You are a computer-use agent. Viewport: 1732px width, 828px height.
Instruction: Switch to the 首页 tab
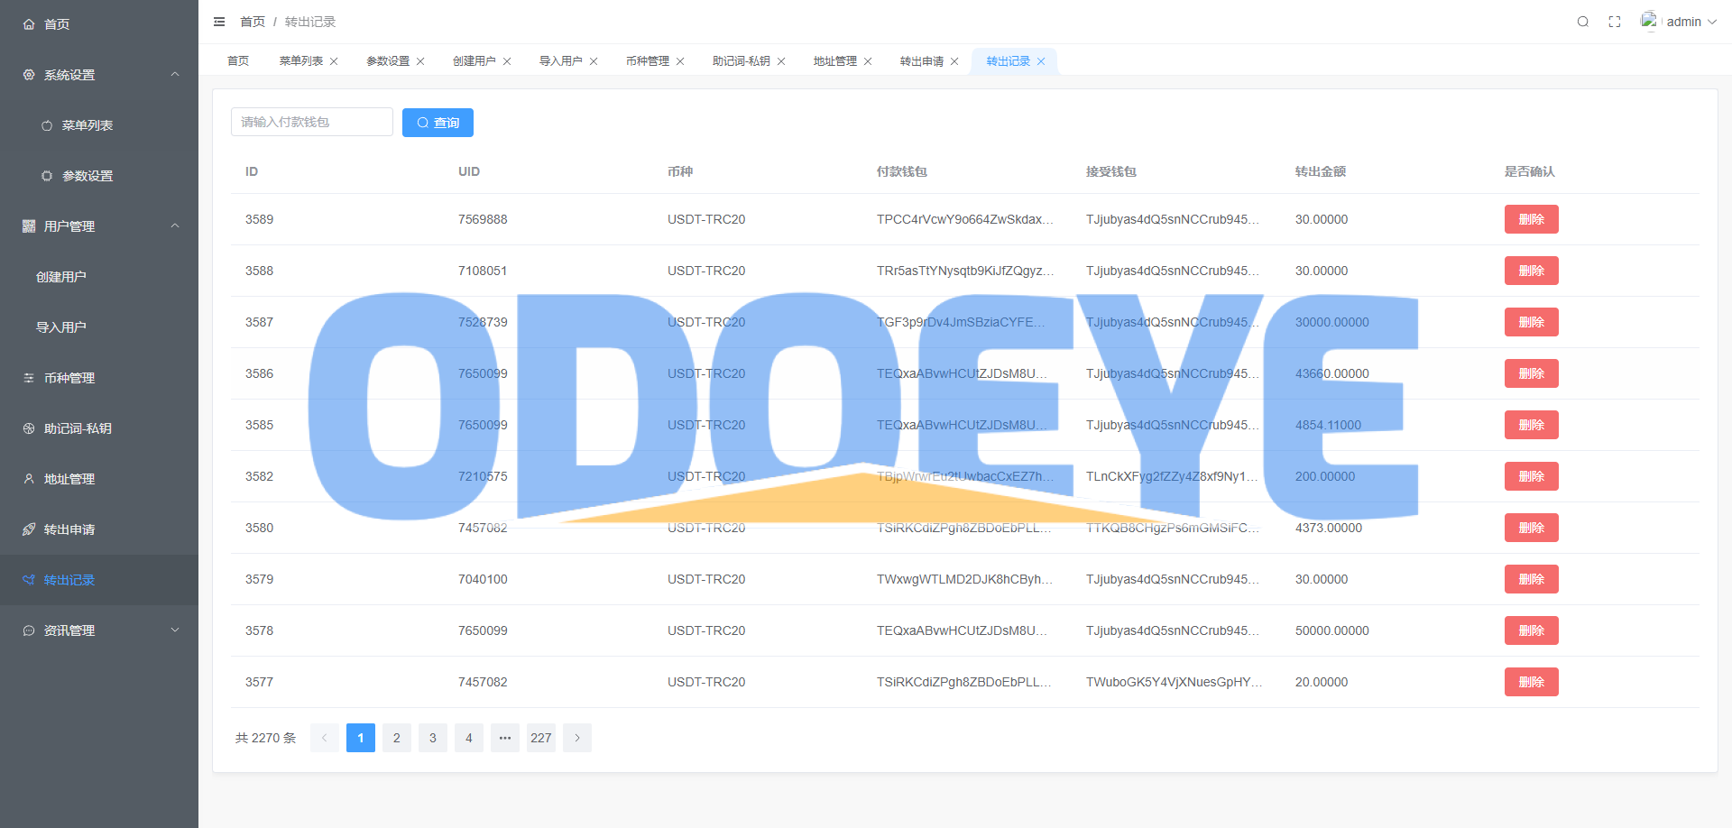(238, 61)
